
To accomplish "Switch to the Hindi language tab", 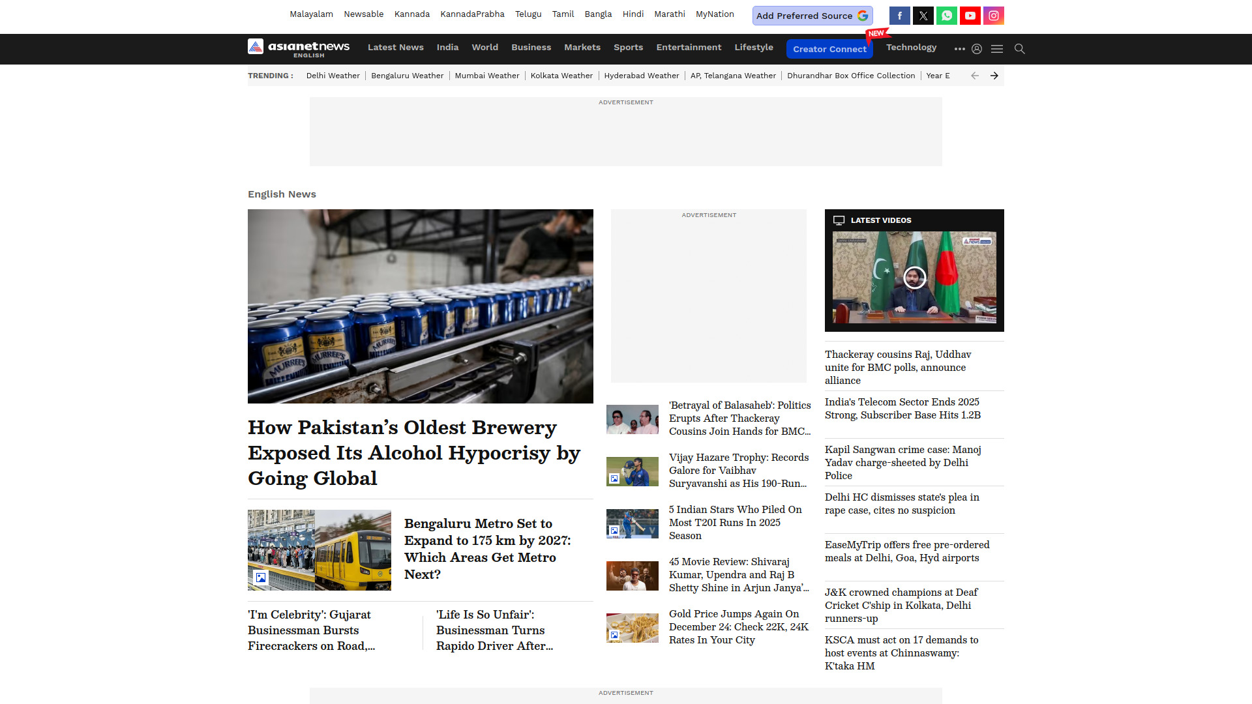I will point(633,14).
